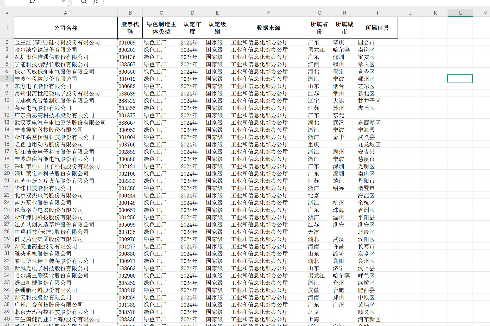The width and height of the screenshot is (490, 326).
Task: Select province cell 上海
Action: 319,319
